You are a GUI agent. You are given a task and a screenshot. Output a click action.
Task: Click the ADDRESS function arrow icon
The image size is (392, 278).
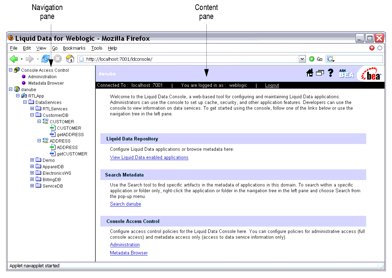coord(53,147)
